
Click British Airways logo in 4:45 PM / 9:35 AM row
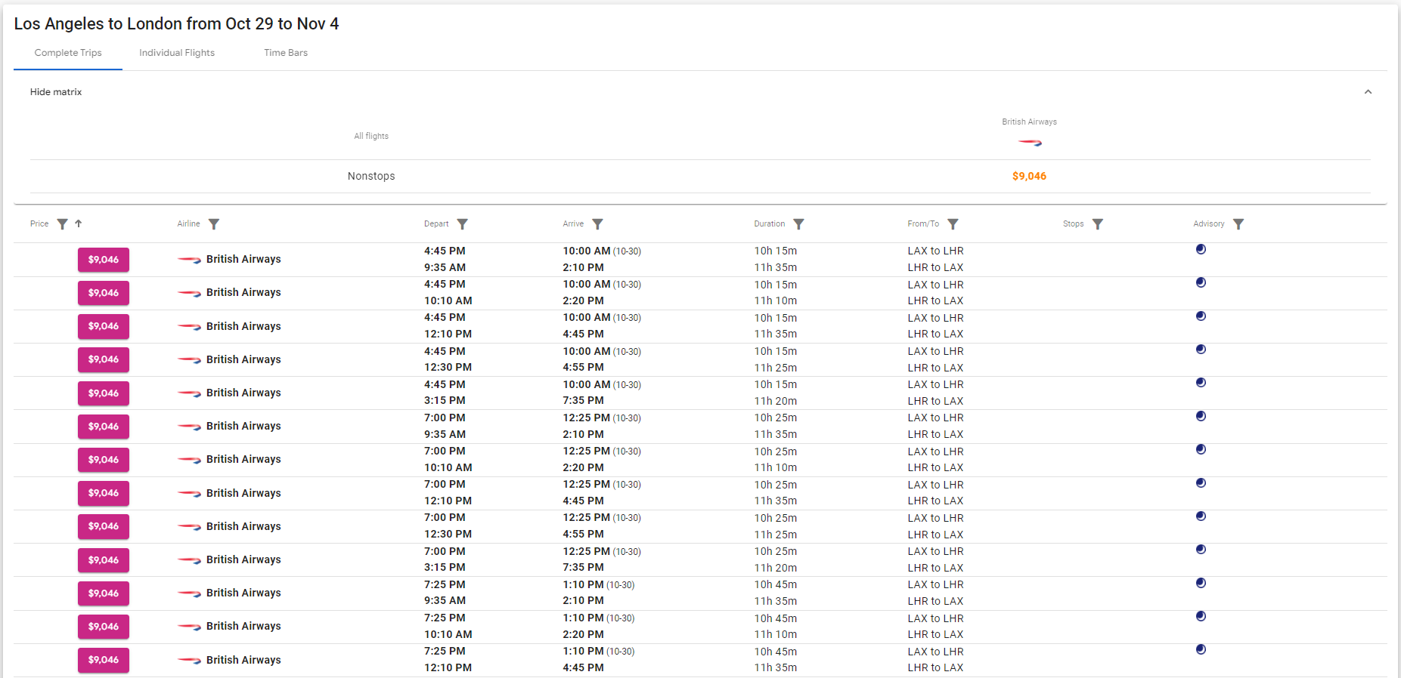(x=189, y=259)
